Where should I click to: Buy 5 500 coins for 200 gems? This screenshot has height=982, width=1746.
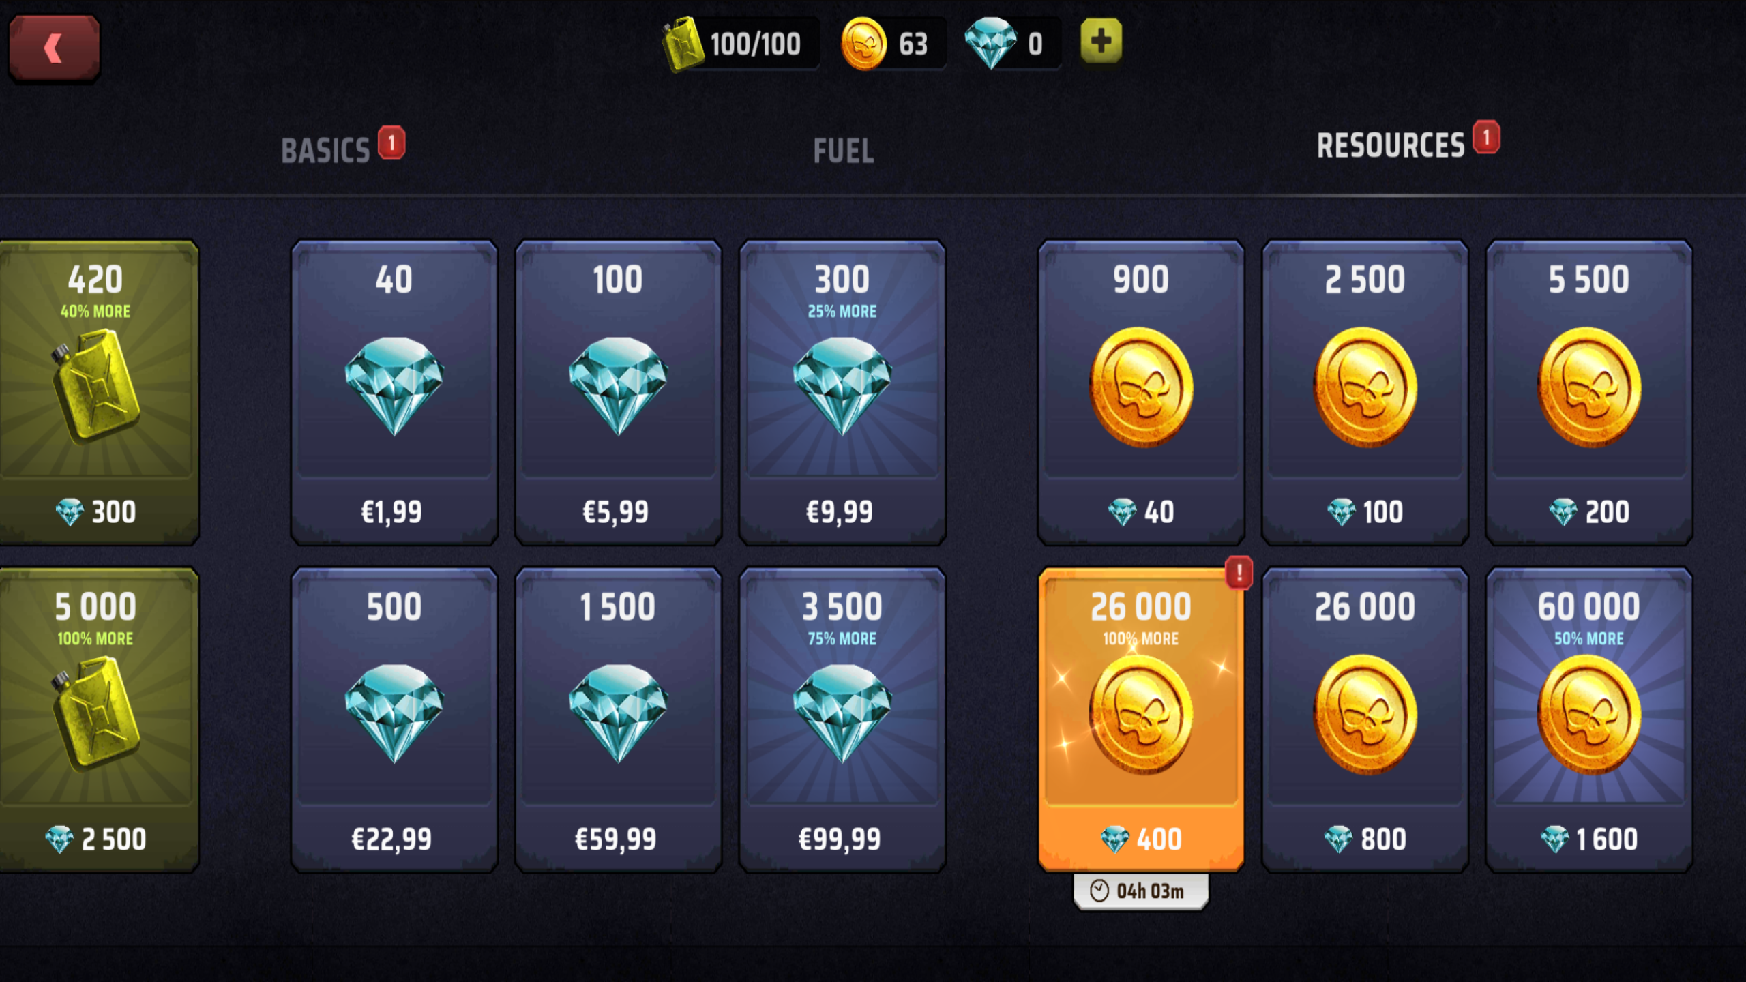[1589, 392]
